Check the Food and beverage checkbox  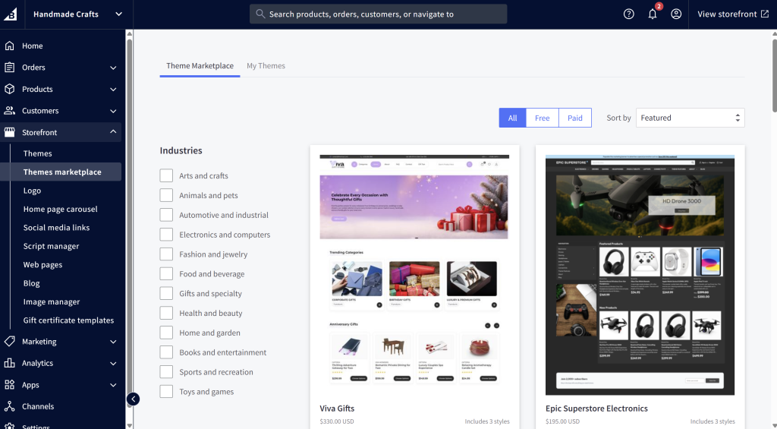coord(166,274)
